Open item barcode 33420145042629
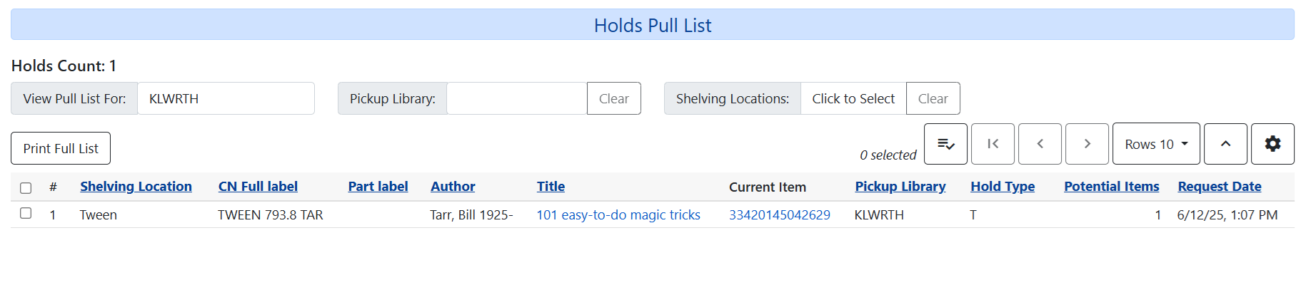The height and width of the screenshot is (285, 1306). click(x=779, y=214)
